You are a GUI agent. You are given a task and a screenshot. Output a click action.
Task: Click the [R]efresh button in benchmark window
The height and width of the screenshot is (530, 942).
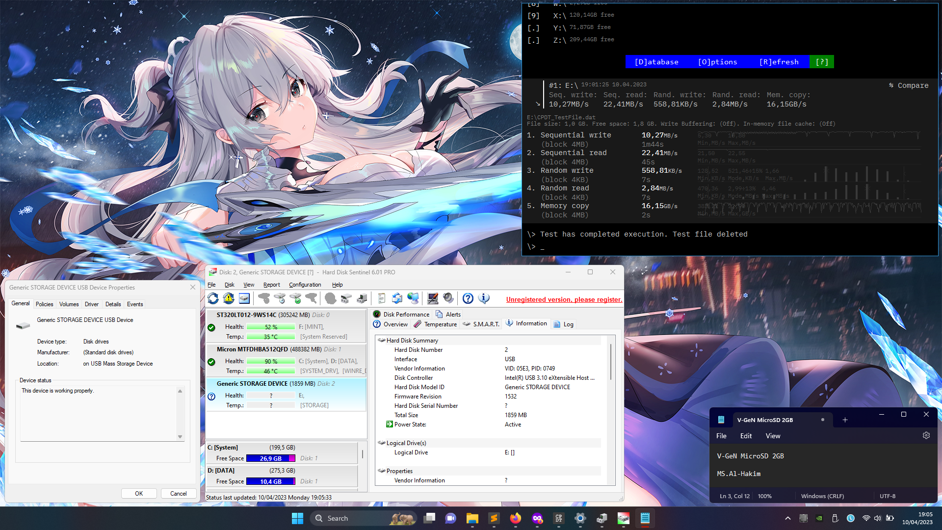coord(779,62)
